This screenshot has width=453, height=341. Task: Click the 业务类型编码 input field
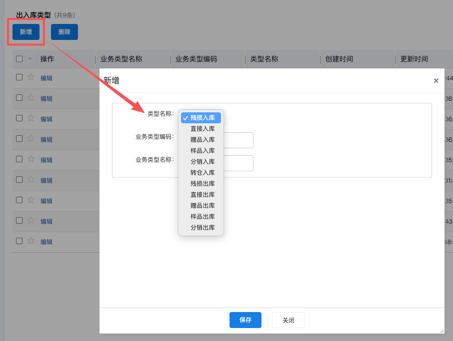238,140
